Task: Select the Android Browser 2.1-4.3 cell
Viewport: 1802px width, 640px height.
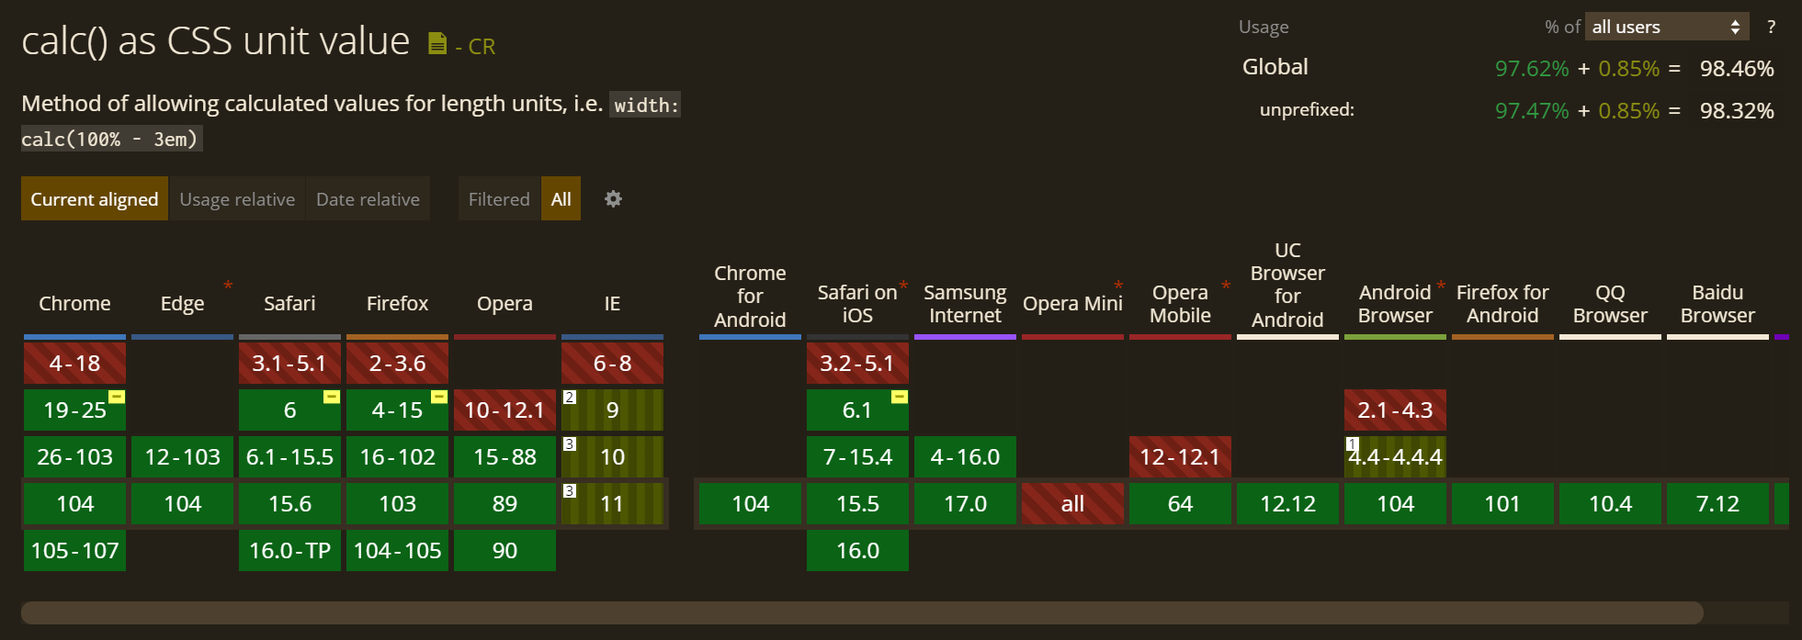Action: click(x=1395, y=410)
